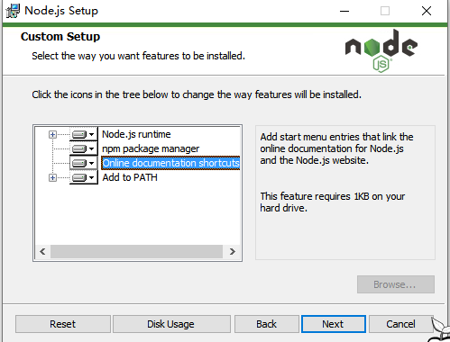Screen dimensions: 450x342
Task: Click the 'Custom Setup' heading text
Action: point(60,37)
